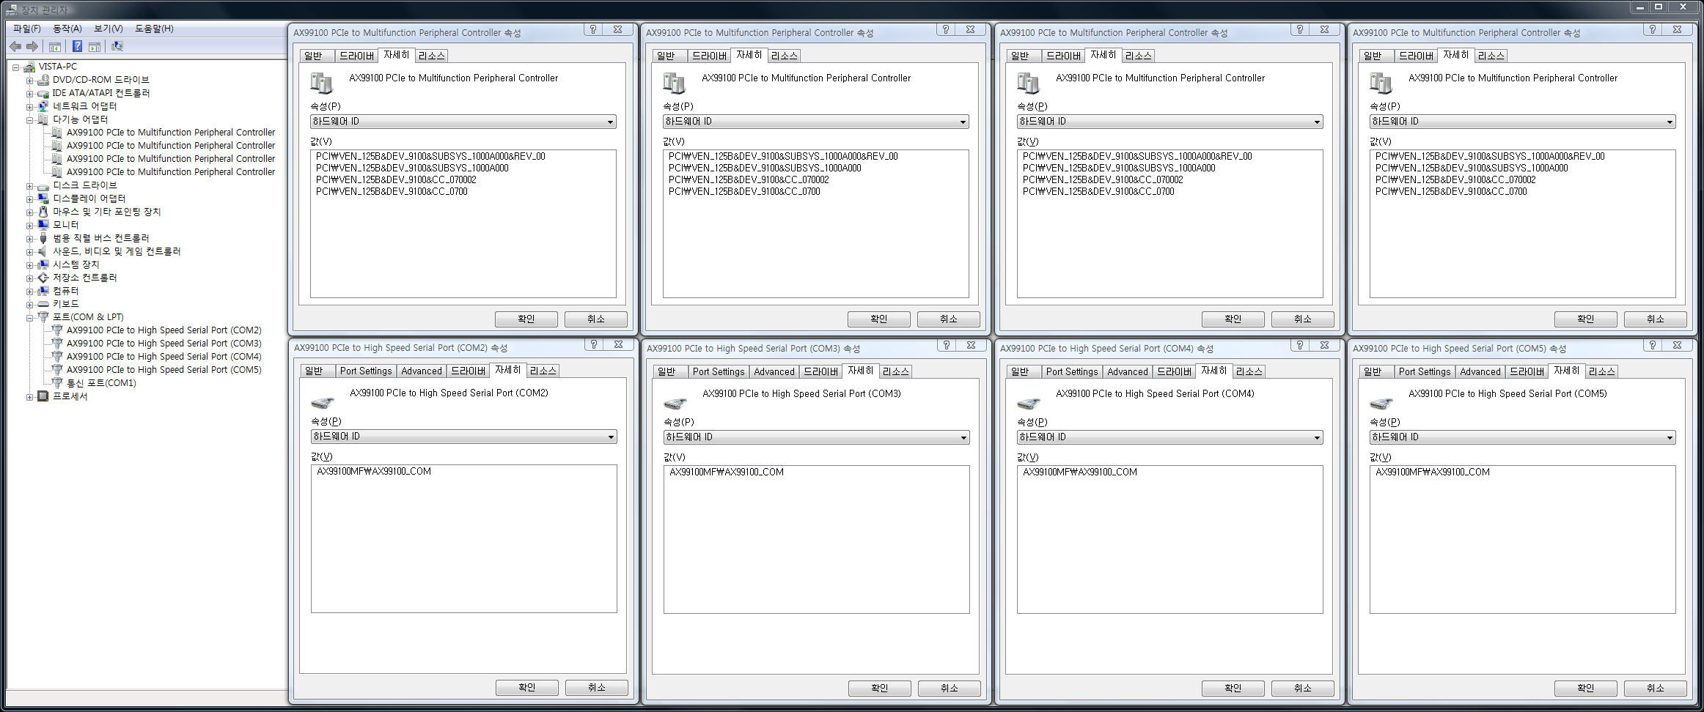Open the 동작(A) menu

tap(67, 29)
